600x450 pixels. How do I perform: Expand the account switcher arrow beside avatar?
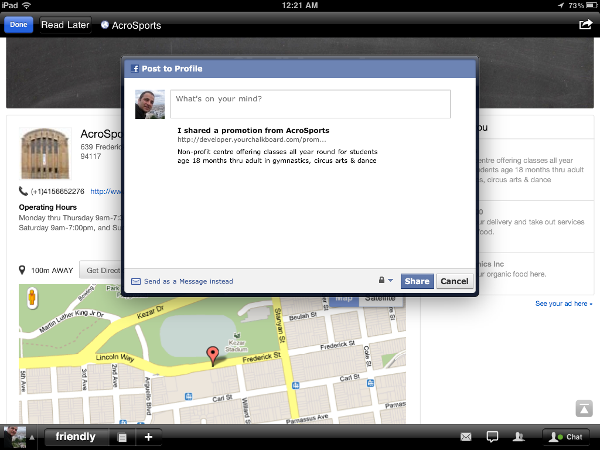[32, 437]
